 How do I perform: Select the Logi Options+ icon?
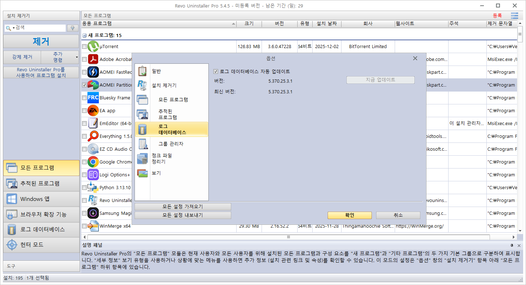(93, 175)
